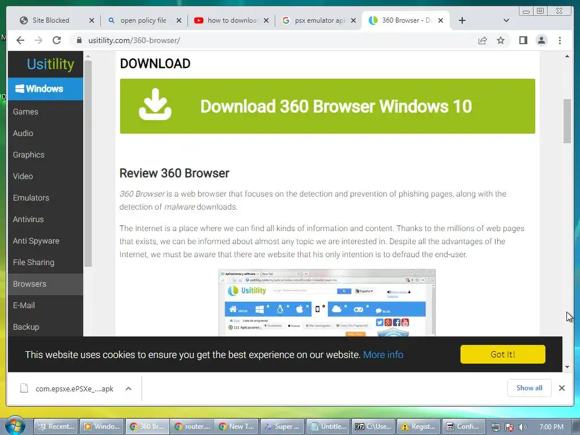Open the E-Mail category
580x435 pixels.
[x=45, y=305]
